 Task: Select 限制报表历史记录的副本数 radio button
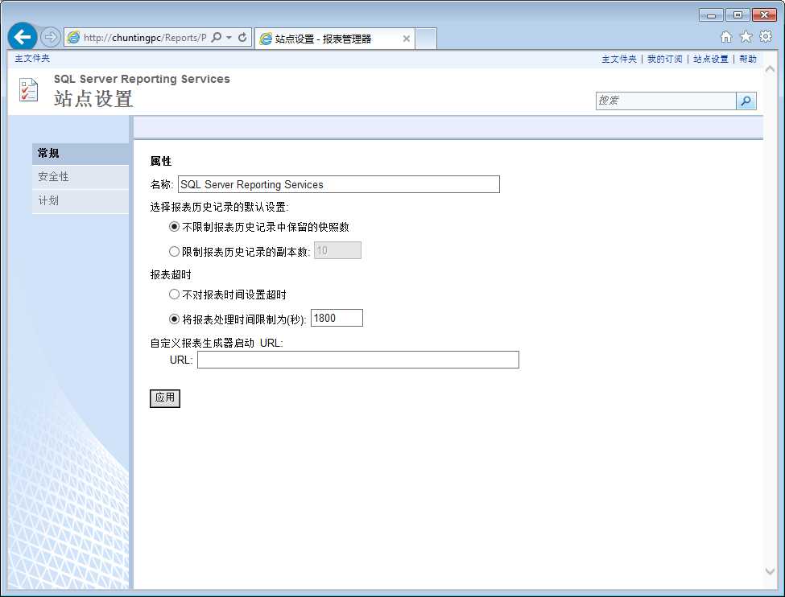point(174,251)
